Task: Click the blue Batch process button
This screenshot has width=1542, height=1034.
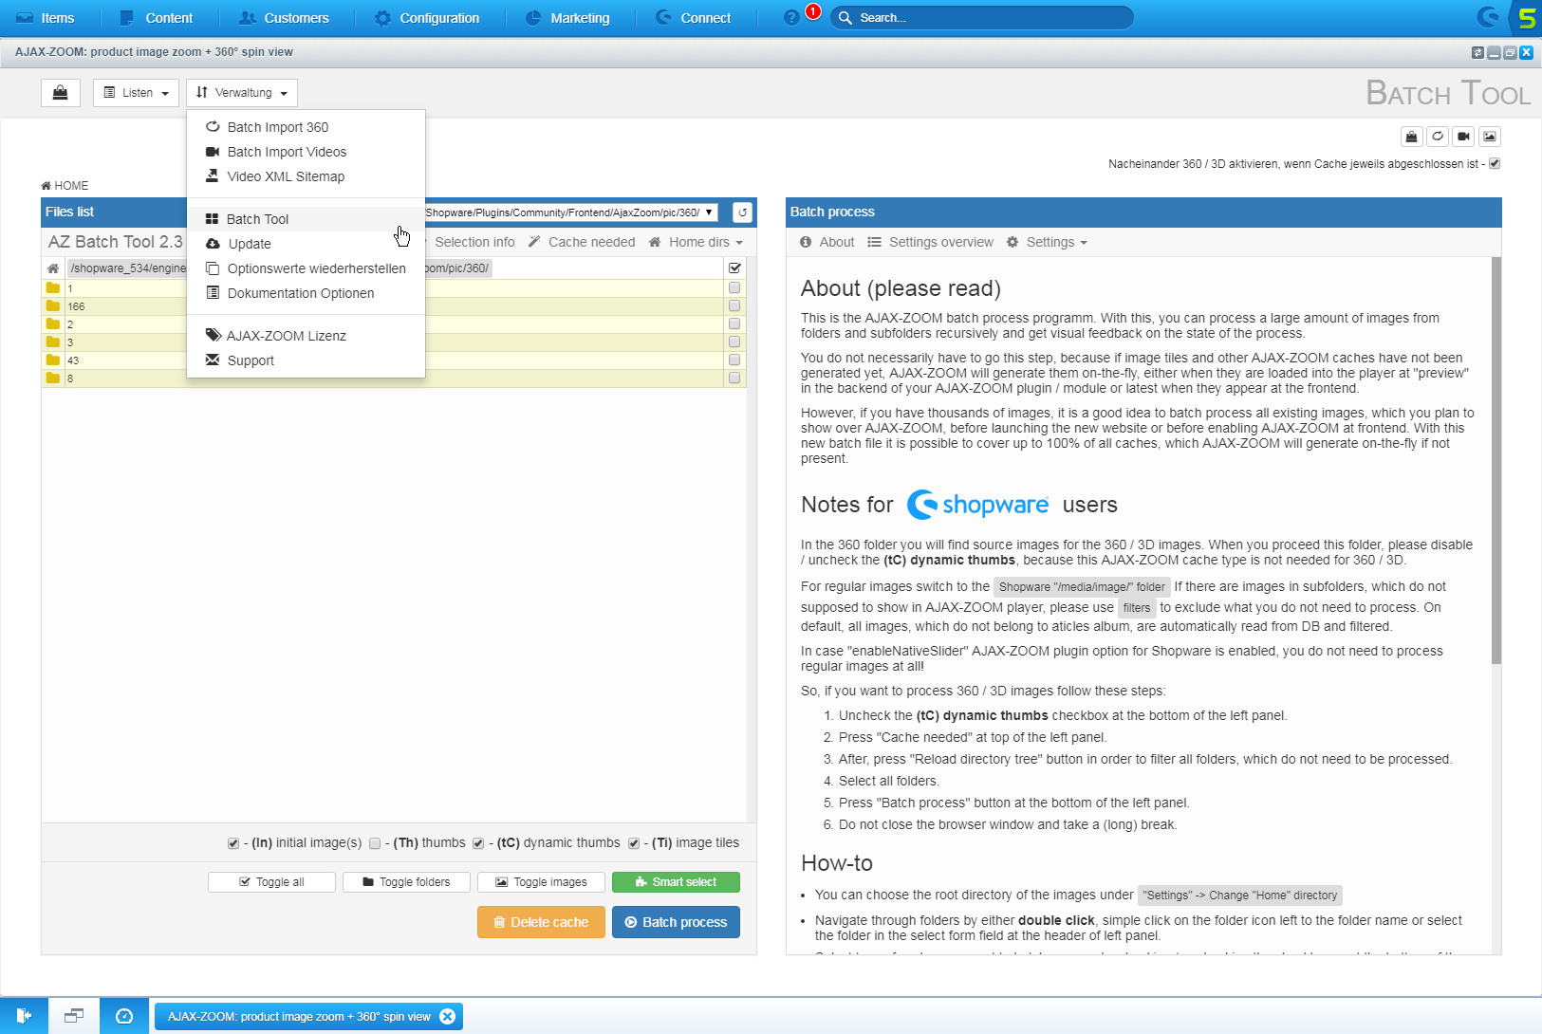Action: pyautogui.click(x=676, y=922)
